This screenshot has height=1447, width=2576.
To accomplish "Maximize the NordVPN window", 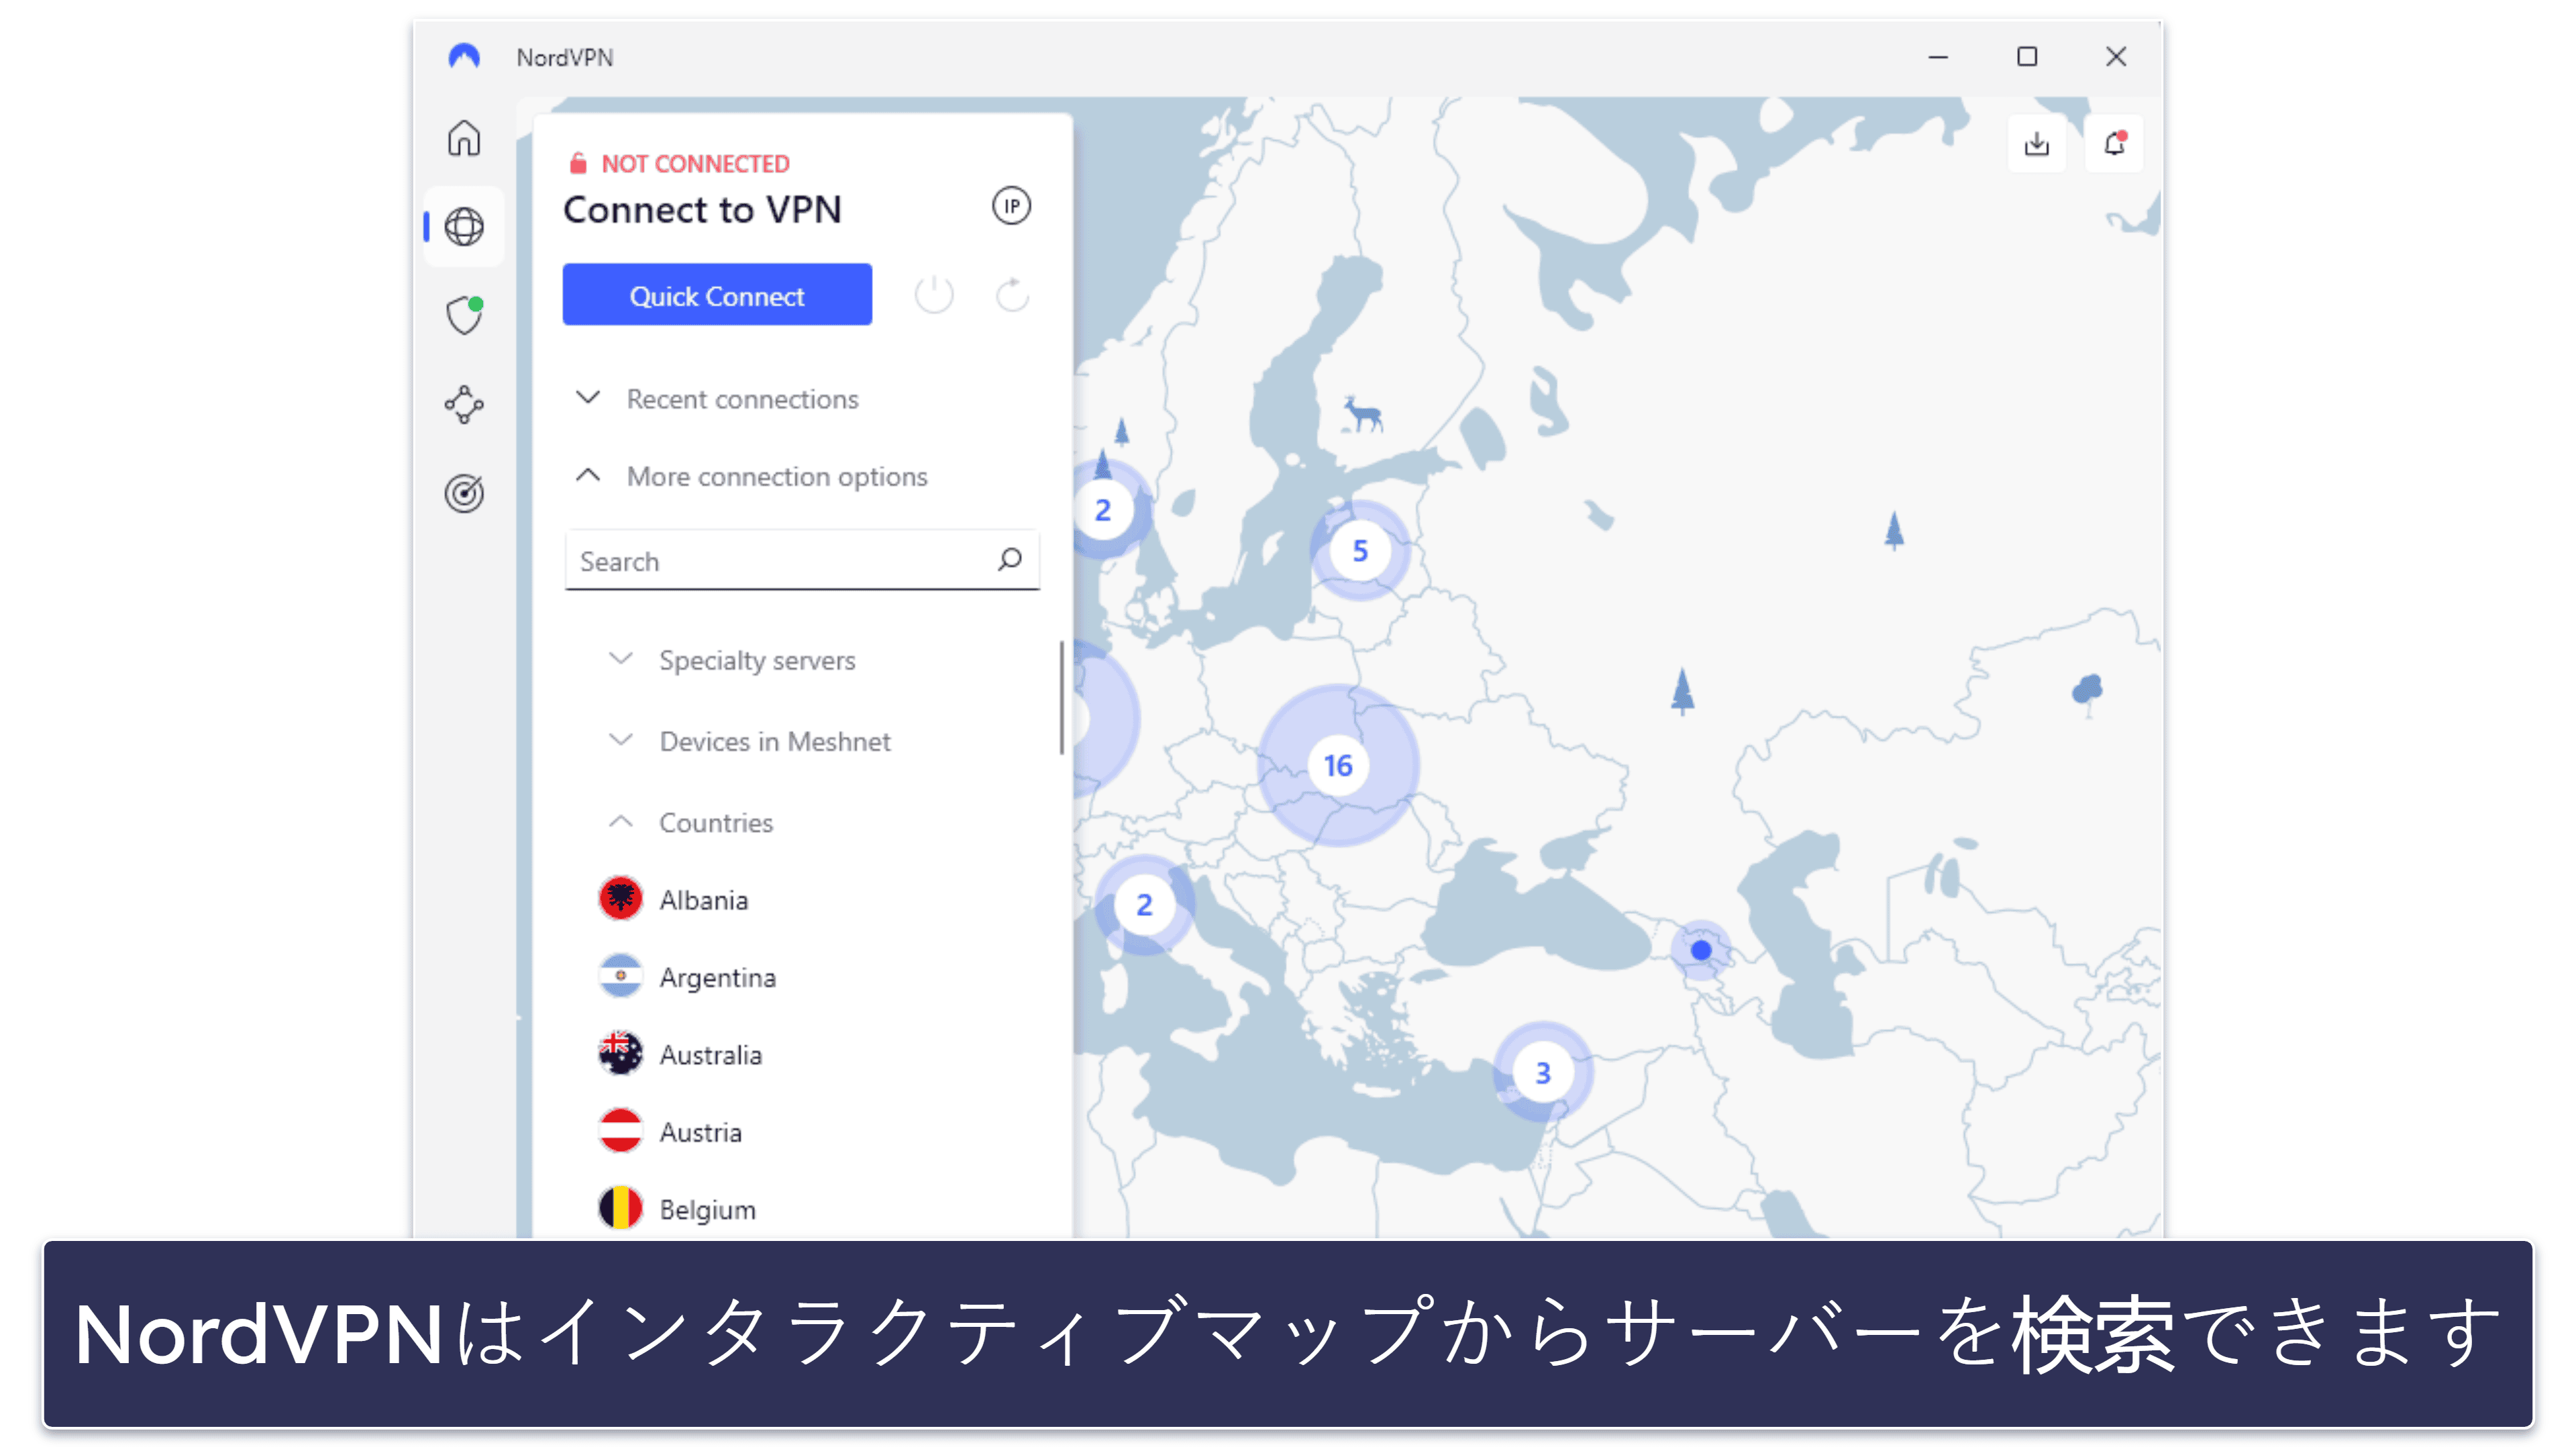I will [x=2026, y=57].
